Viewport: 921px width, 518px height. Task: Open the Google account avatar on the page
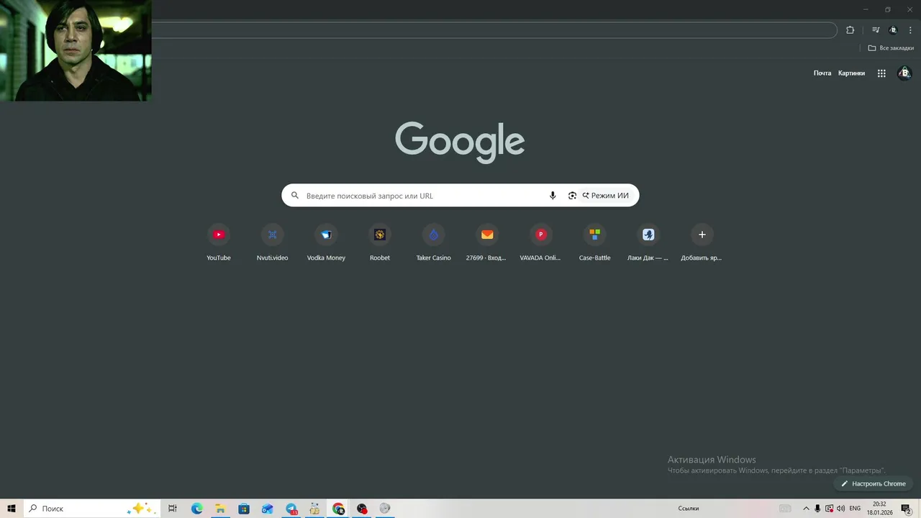pos(904,73)
